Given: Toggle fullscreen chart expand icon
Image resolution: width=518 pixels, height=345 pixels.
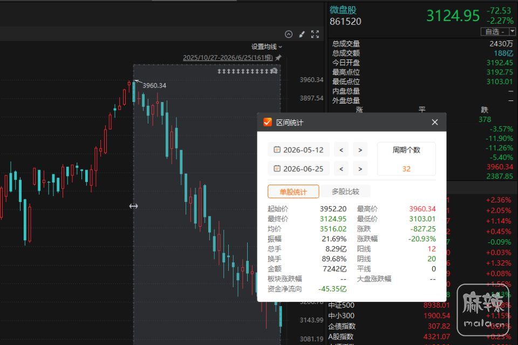Looking at the screenshot, I should coord(315,34).
